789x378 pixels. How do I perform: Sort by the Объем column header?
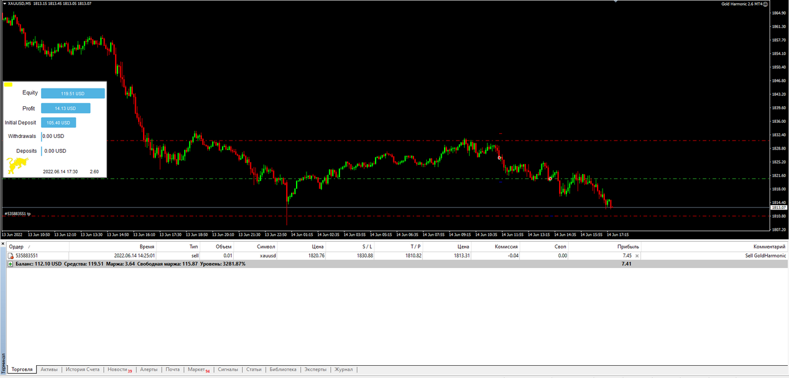pos(217,247)
